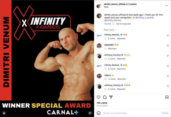Show tagged people icon on photo

4,113
